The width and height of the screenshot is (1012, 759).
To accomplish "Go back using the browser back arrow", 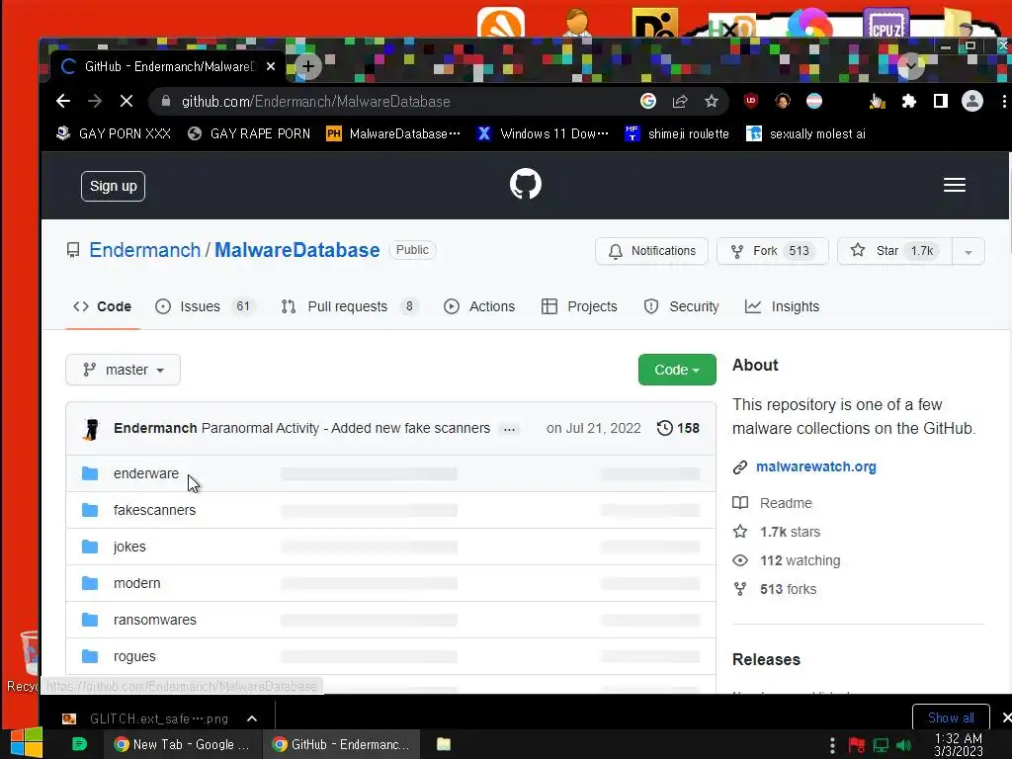I will pyautogui.click(x=62, y=102).
